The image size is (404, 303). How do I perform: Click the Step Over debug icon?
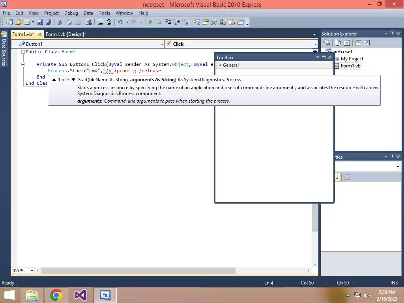click(x=177, y=22)
